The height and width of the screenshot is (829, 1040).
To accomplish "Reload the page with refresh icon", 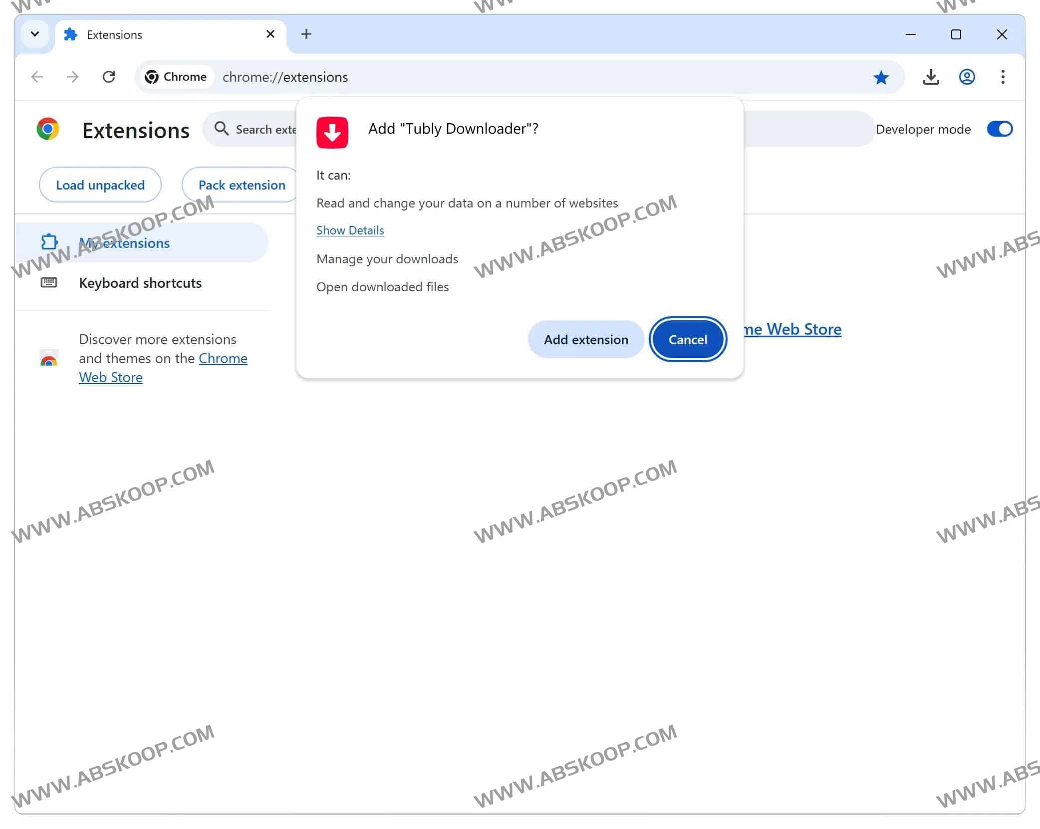I will click(x=109, y=77).
